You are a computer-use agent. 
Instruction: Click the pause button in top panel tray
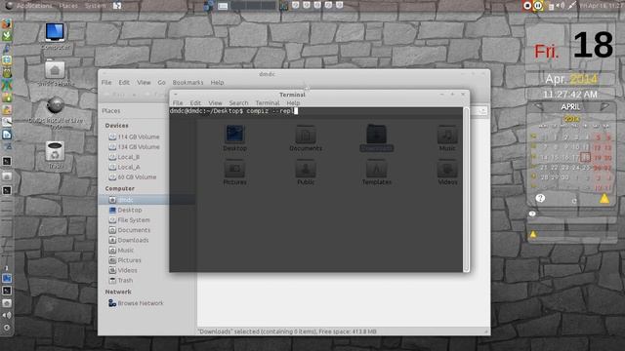538,6
